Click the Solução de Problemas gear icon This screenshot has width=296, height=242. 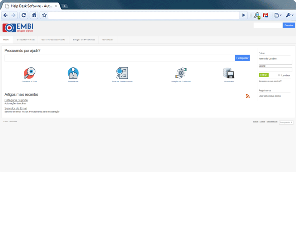[181, 73]
